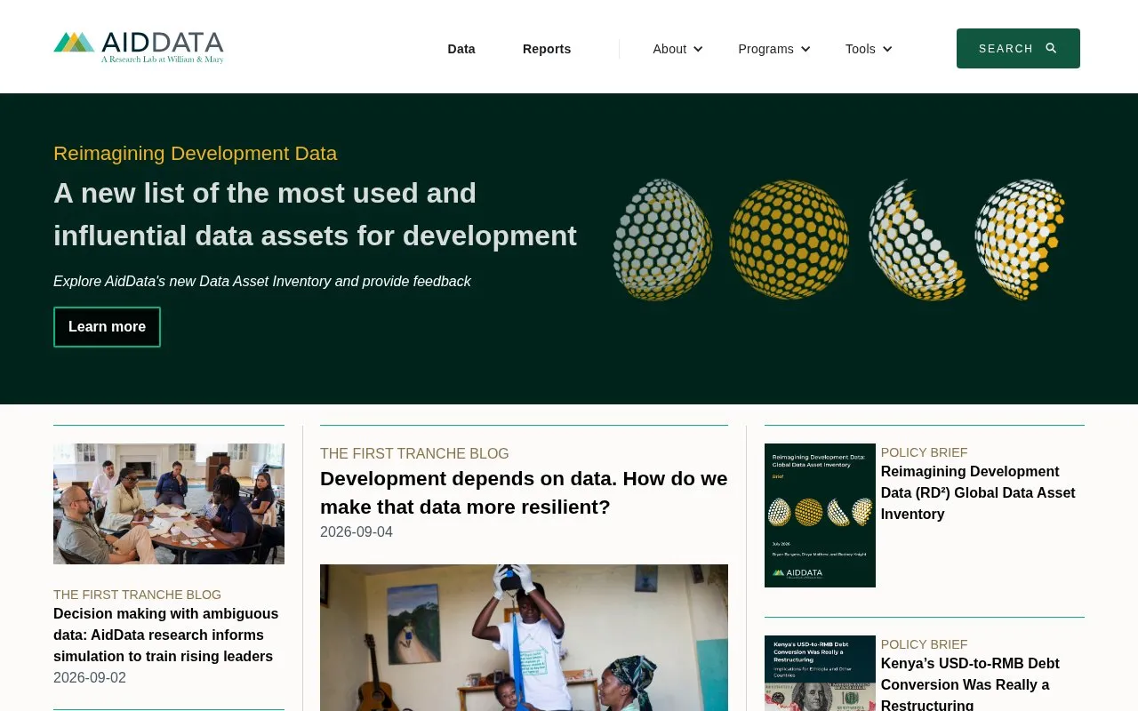1138x711 pixels.
Task: Click the 'Explore AidData's new Data Asset Inventory' subtitle
Action: [262, 281]
